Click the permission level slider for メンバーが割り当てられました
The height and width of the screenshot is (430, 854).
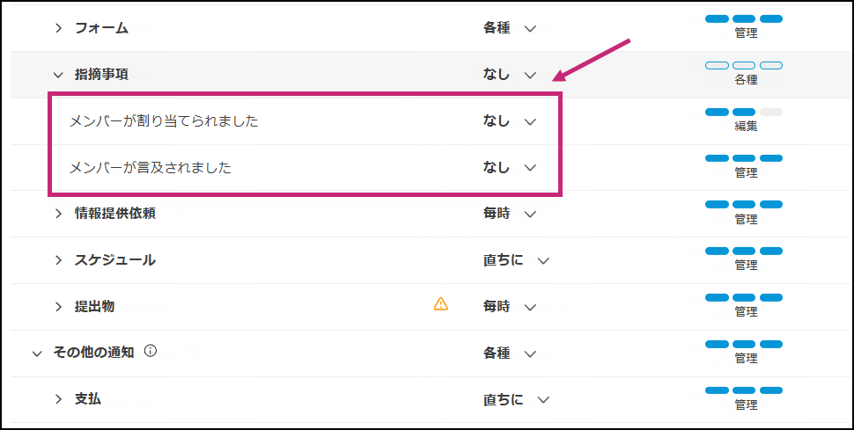(x=744, y=113)
